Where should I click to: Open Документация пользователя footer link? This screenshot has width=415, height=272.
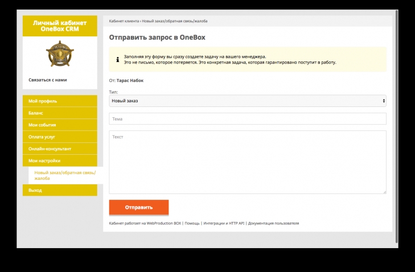[273, 224]
